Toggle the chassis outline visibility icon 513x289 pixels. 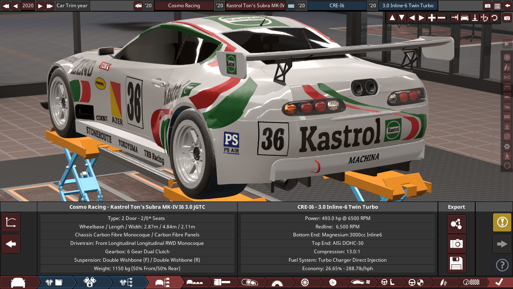pyautogui.click(x=507, y=87)
